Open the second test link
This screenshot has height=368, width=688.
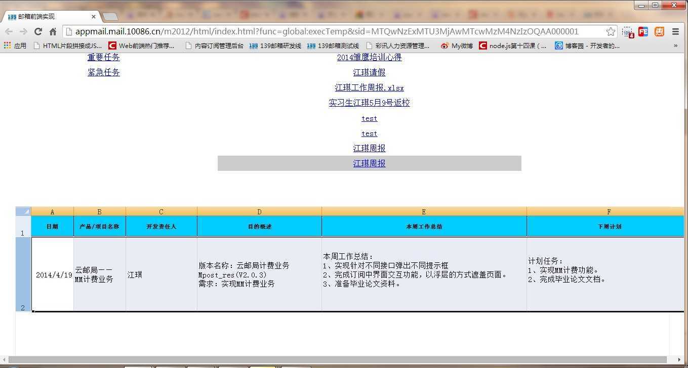369,133
